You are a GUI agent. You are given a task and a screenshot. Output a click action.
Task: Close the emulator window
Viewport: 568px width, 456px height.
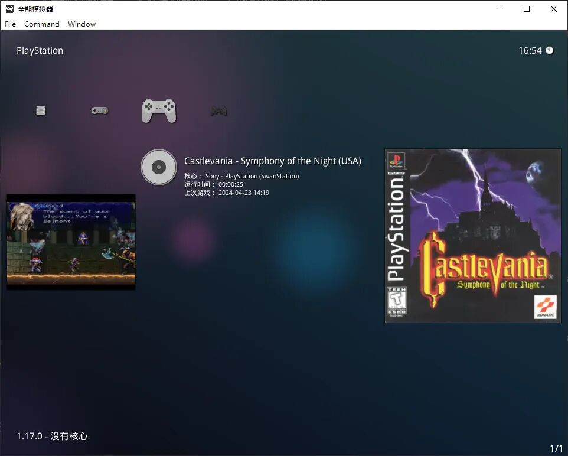coord(554,9)
